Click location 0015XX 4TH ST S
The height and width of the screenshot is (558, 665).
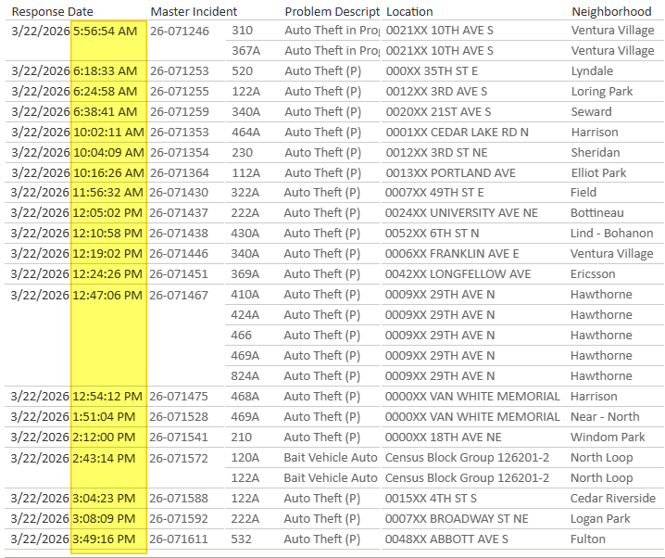point(431,498)
